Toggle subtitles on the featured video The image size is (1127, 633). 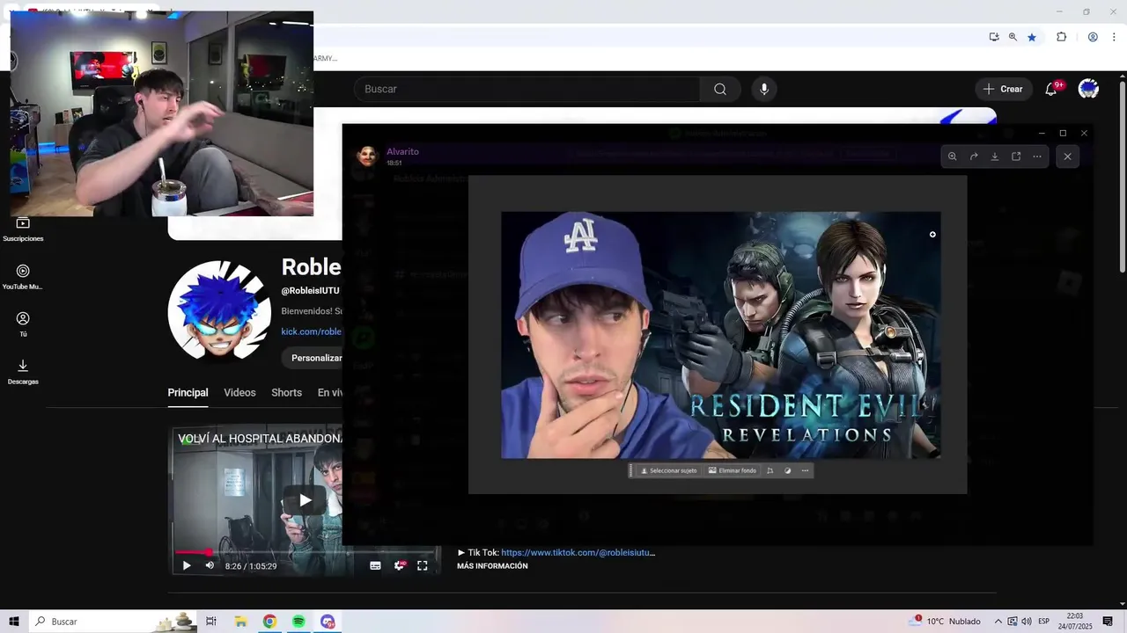(375, 565)
